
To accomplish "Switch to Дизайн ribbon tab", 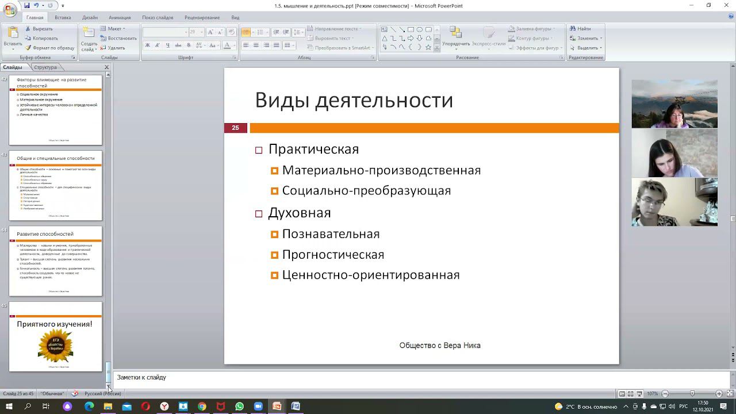I will tap(90, 18).
